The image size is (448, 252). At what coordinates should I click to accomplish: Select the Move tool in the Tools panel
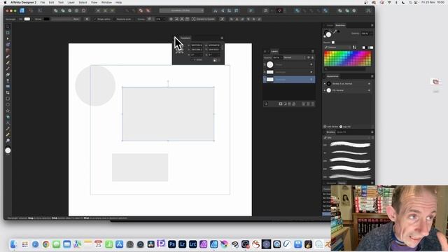point(8,27)
